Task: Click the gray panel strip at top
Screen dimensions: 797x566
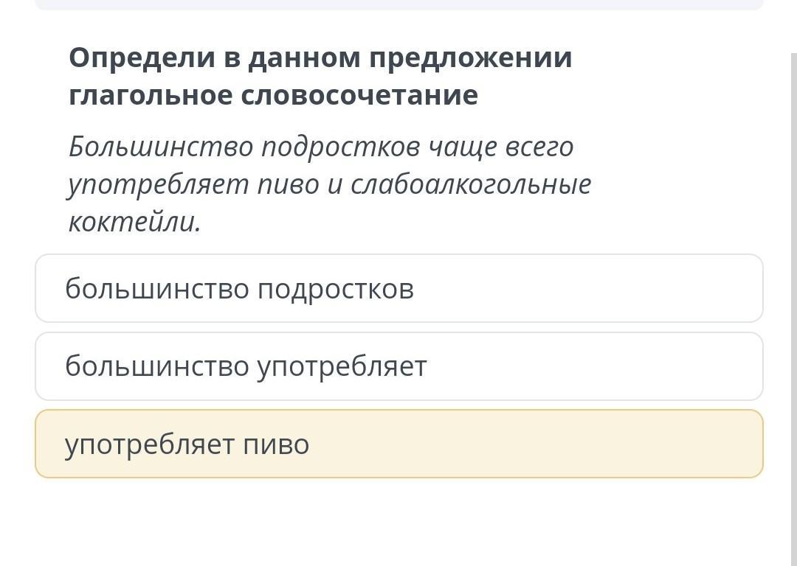Action: (x=398, y=4)
